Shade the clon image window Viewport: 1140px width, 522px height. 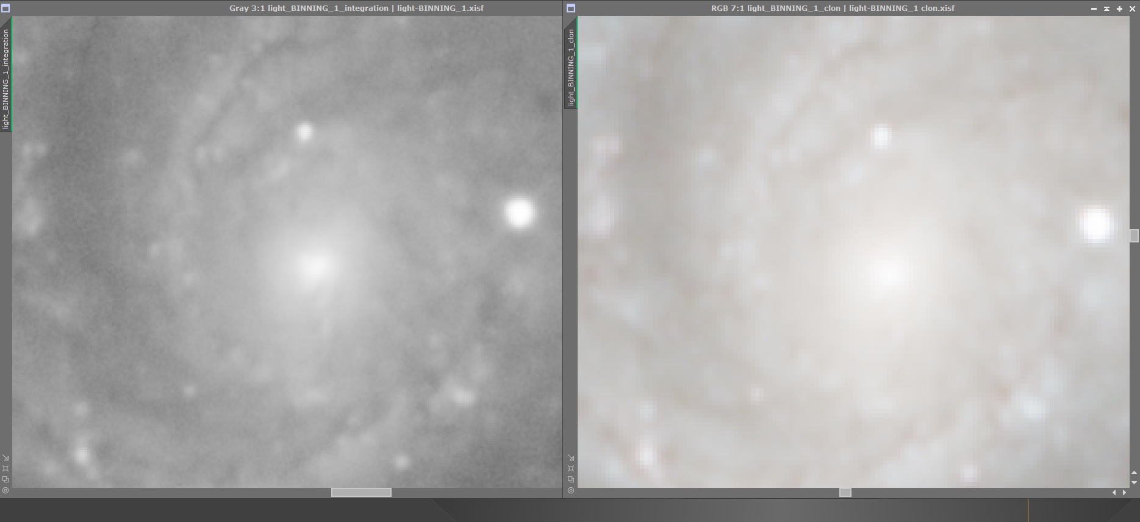click(x=1106, y=9)
